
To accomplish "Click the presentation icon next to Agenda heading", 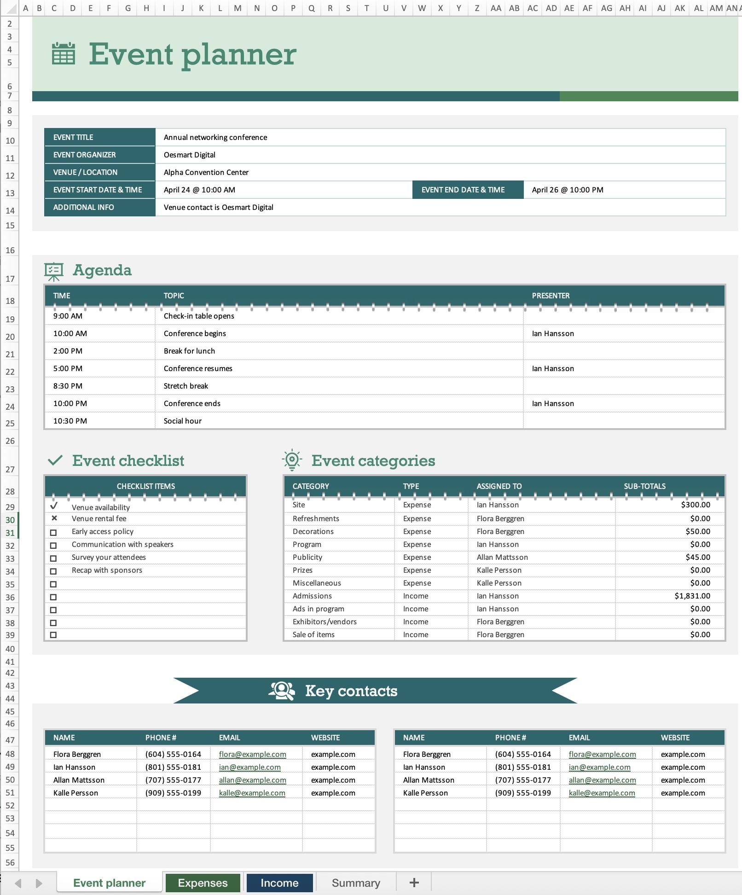I will [x=53, y=271].
